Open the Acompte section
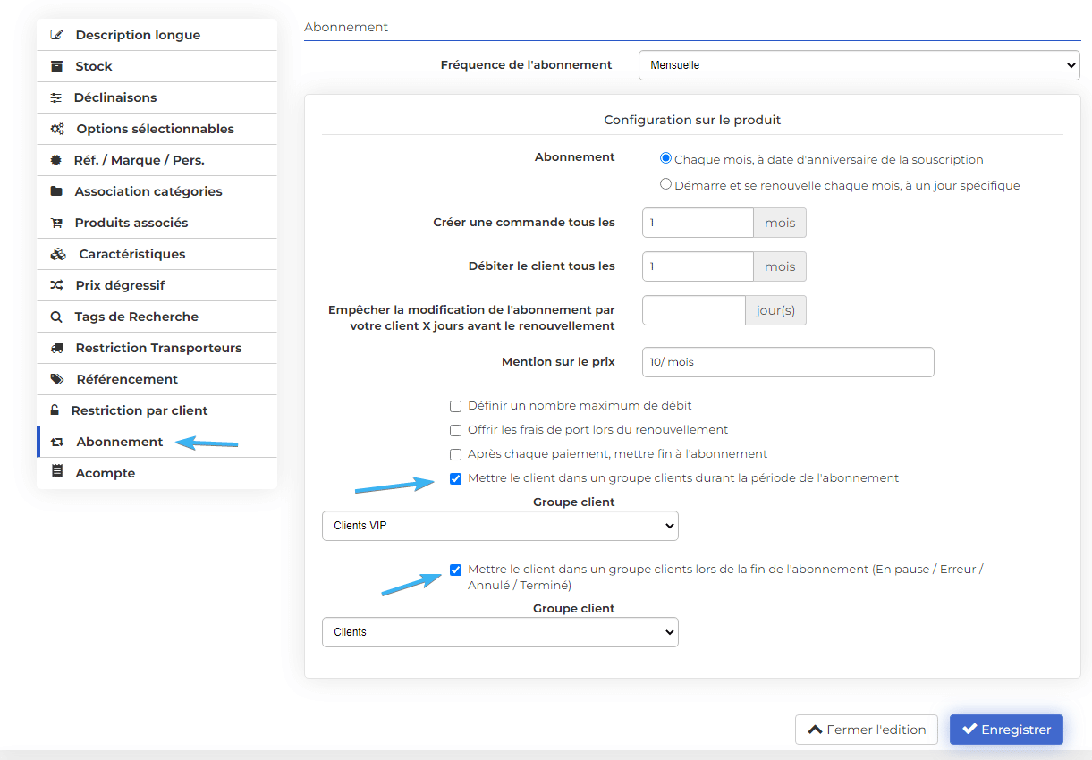This screenshot has width=1092, height=760. pos(157,473)
